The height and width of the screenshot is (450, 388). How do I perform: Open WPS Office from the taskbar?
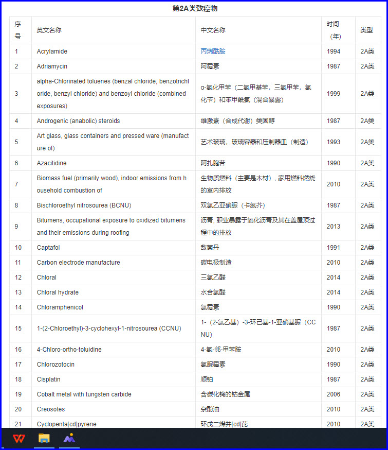(19, 438)
